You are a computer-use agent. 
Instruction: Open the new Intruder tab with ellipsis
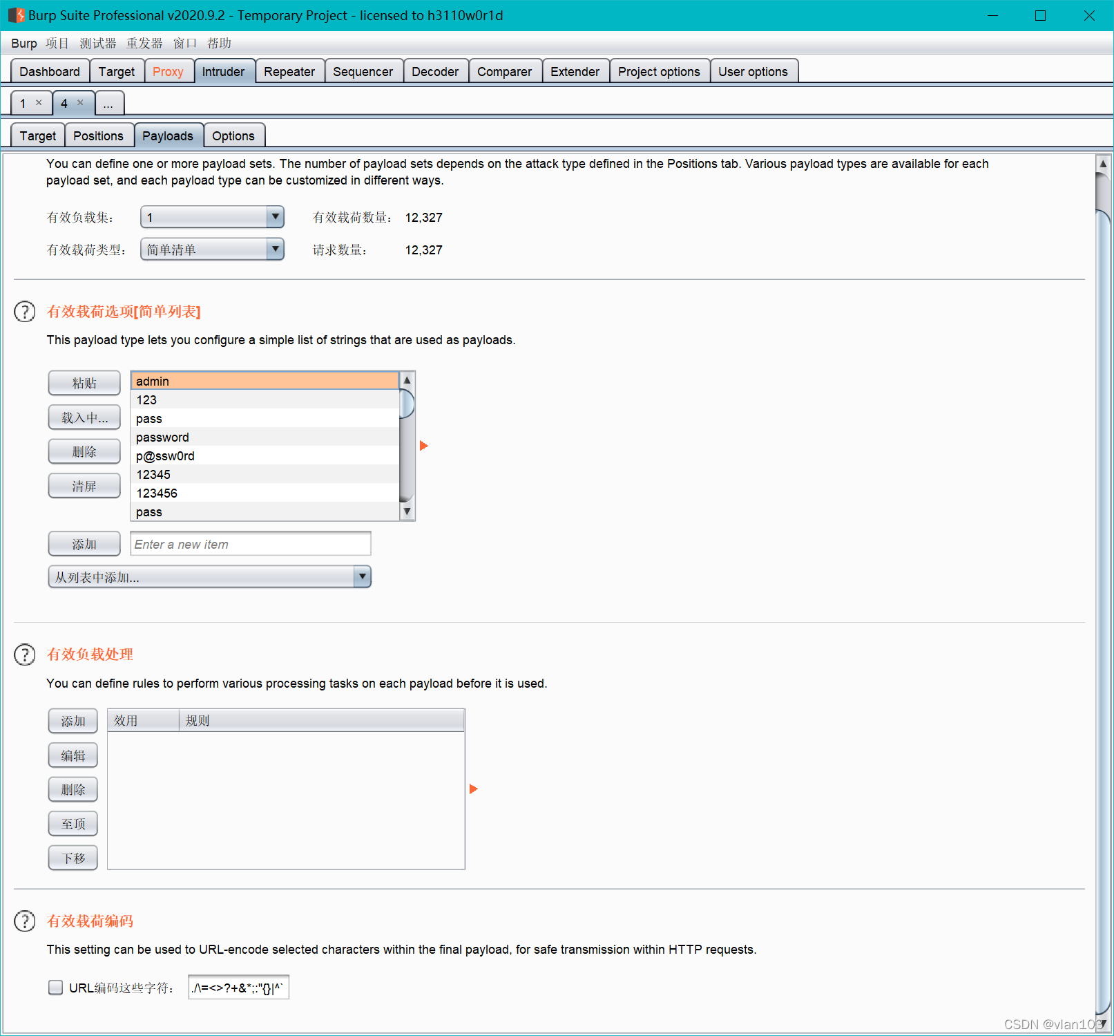[x=109, y=103]
